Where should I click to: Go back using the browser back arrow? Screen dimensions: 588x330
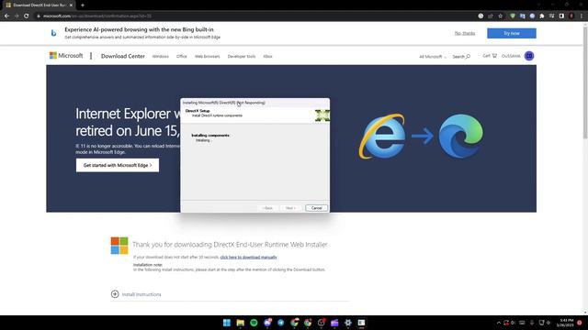click(6, 16)
